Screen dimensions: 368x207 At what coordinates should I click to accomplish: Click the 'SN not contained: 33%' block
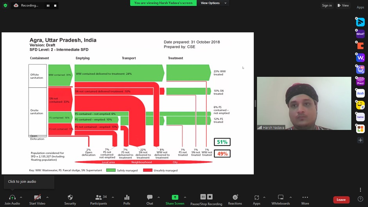[x=60, y=99]
